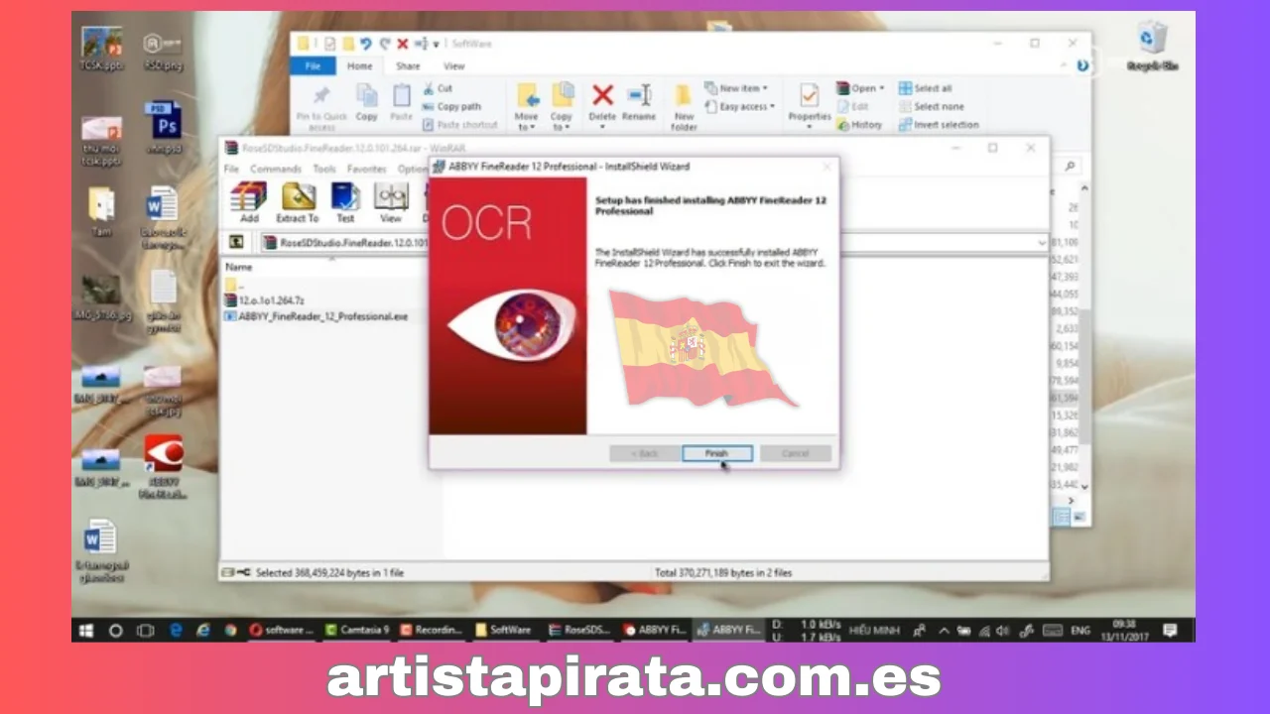1270x714 pixels.
Task: Click New folder in Explorer ribbon
Action: [x=684, y=107]
